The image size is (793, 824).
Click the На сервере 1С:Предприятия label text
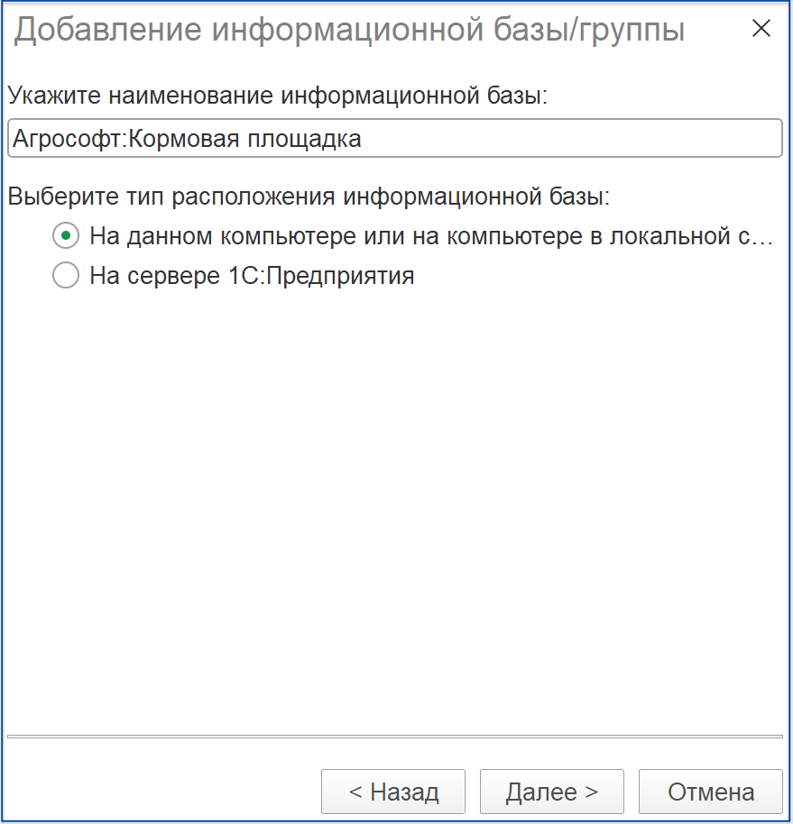(252, 275)
